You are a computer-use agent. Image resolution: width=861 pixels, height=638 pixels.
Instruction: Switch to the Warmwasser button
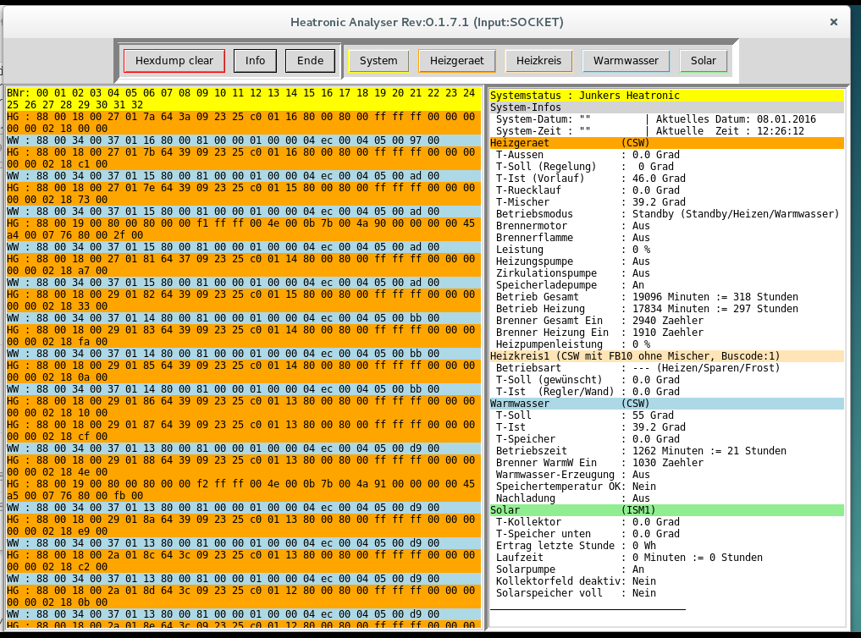click(x=626, y=61)
